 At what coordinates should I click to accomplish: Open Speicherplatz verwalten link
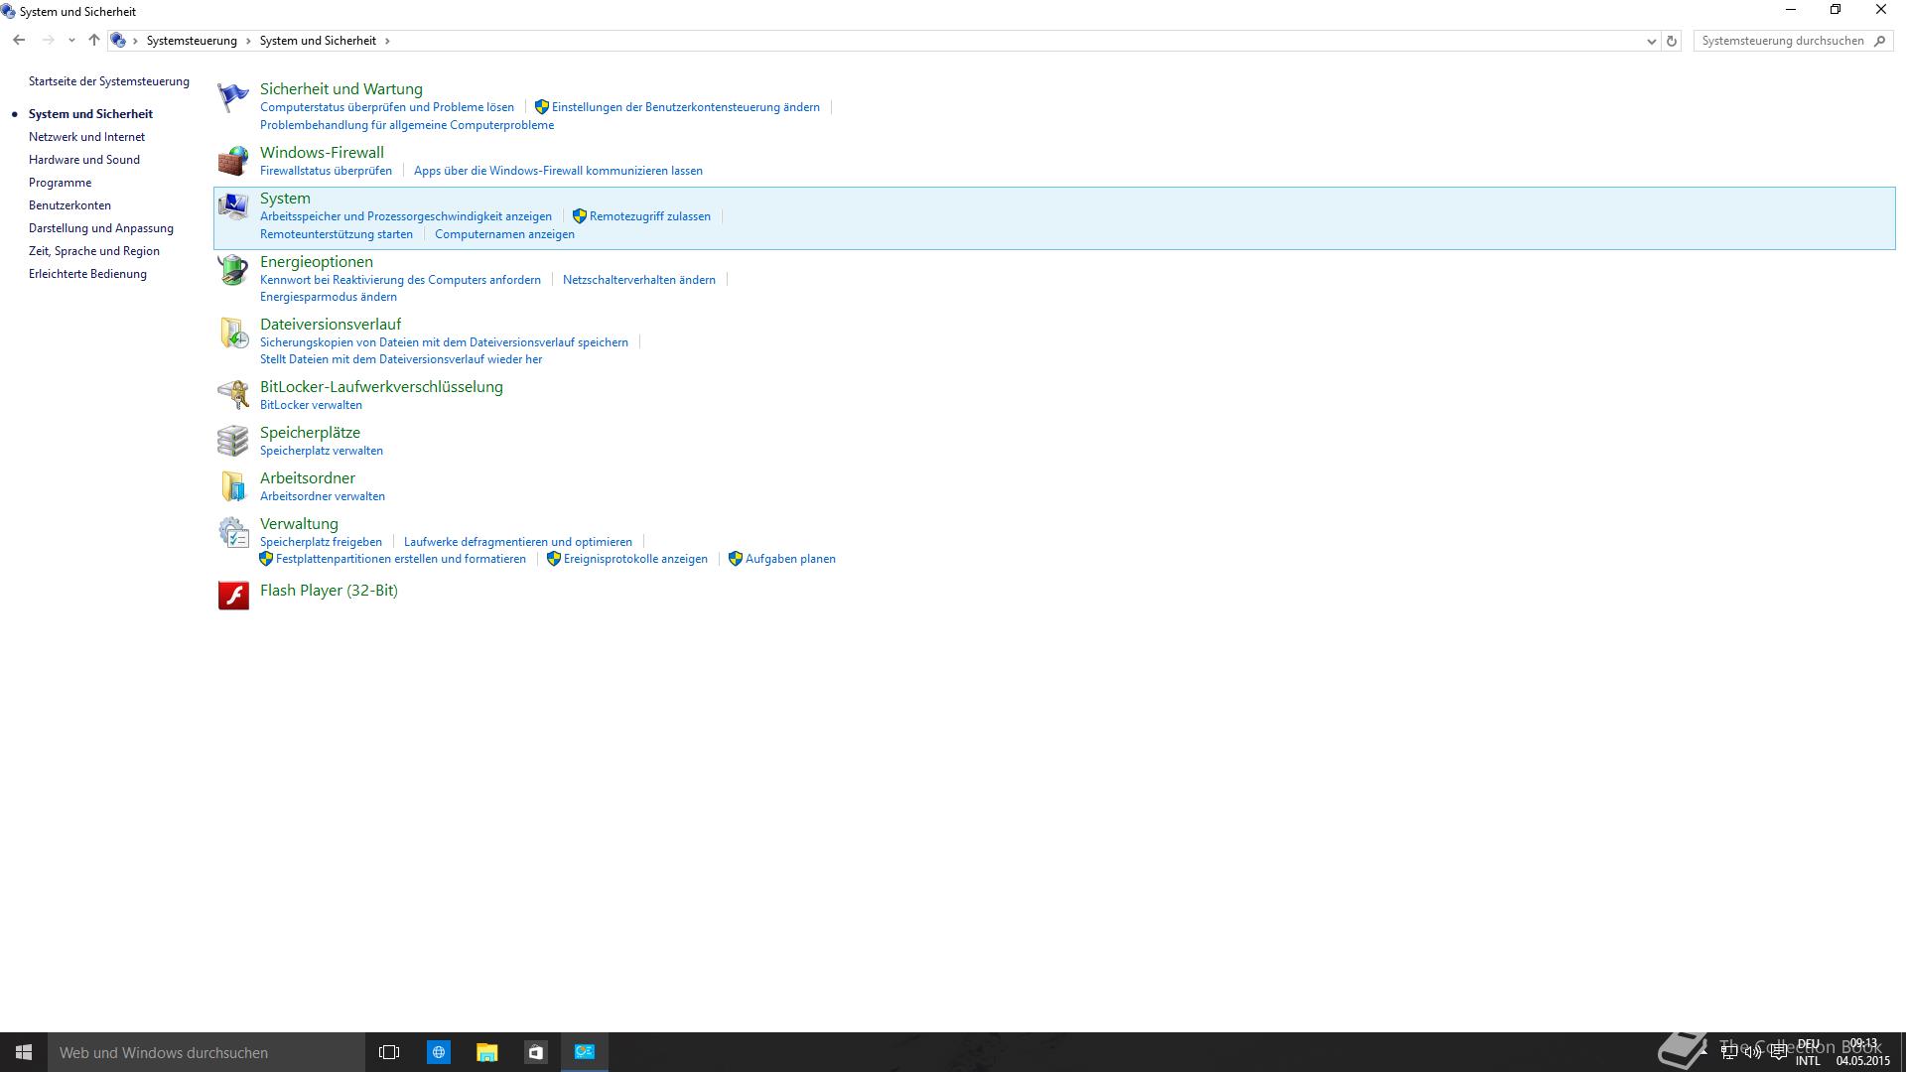322,451
